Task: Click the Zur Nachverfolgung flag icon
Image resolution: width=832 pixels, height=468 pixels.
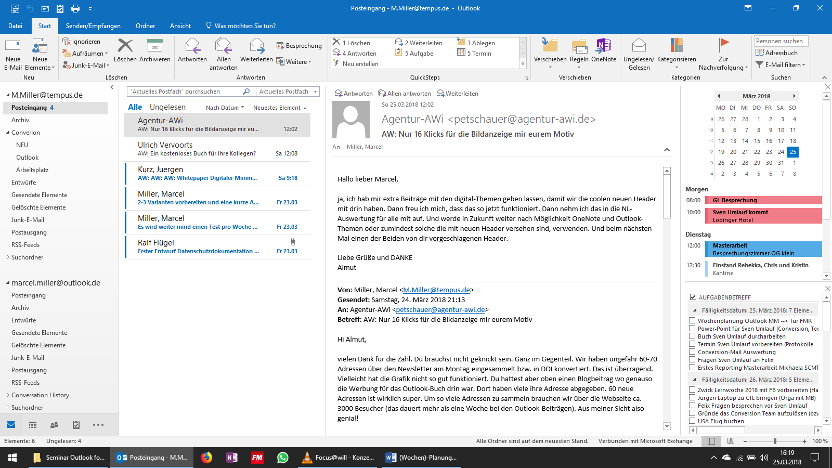Action: (723, 46)
